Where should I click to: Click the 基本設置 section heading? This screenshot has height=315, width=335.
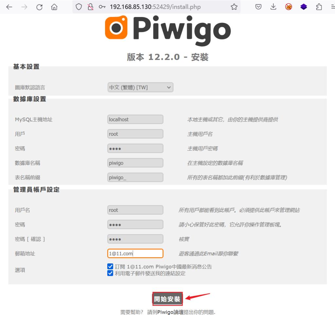click(x=26, y=67)
